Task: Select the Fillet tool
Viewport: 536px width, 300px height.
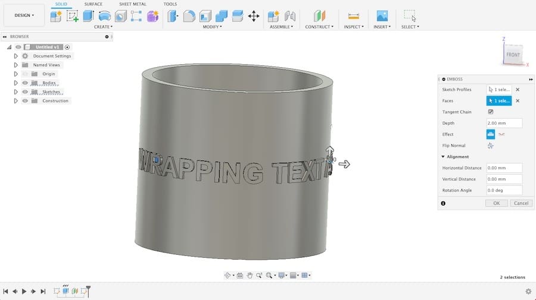Action: tap(189, 16)
